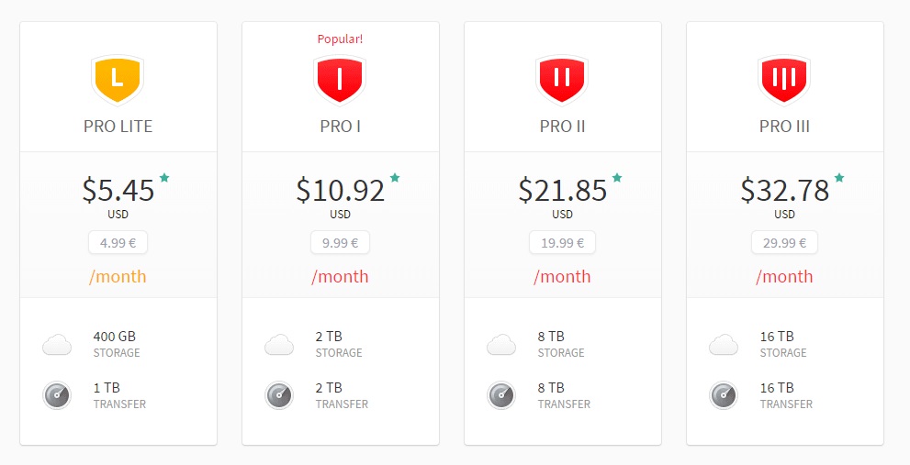Image resolution: width=910 pixels, height=465 pixels.
Task: Click the yellow PRO LITE shield icon
Action: tap(118, 80)
